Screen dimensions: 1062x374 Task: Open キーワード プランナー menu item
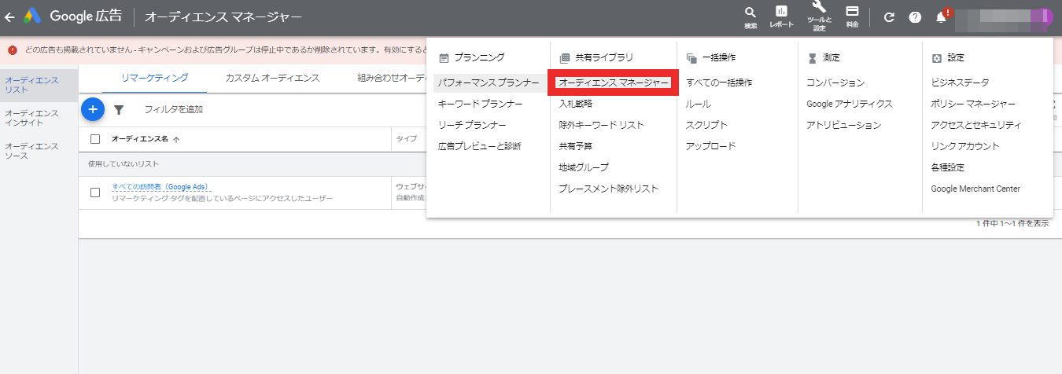point(480,104)
